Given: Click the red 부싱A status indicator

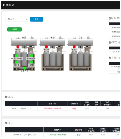Looking at the screenshot, I should click(18, 46).
